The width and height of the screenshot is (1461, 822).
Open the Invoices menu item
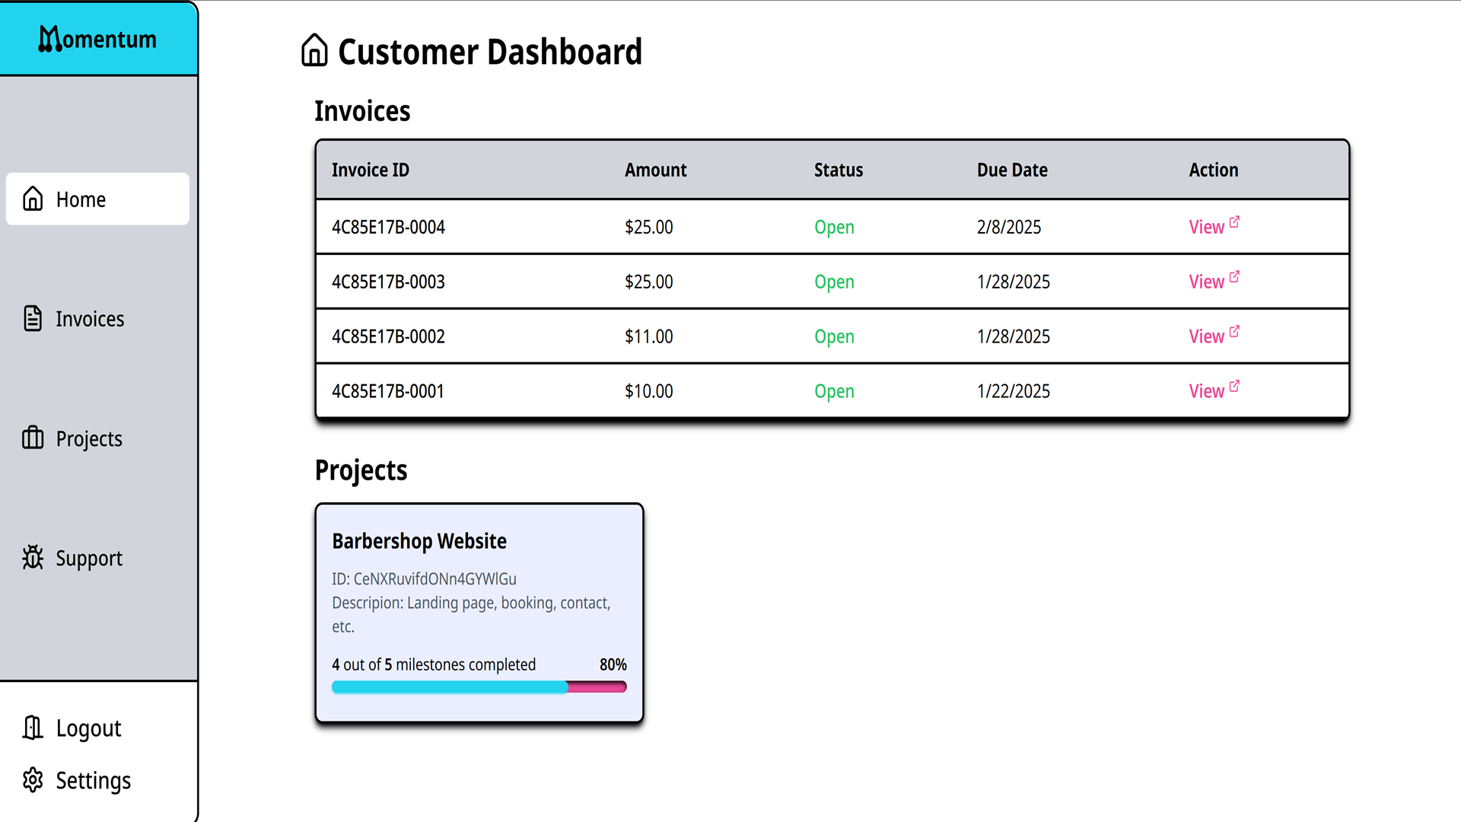[x=90, y=319]
